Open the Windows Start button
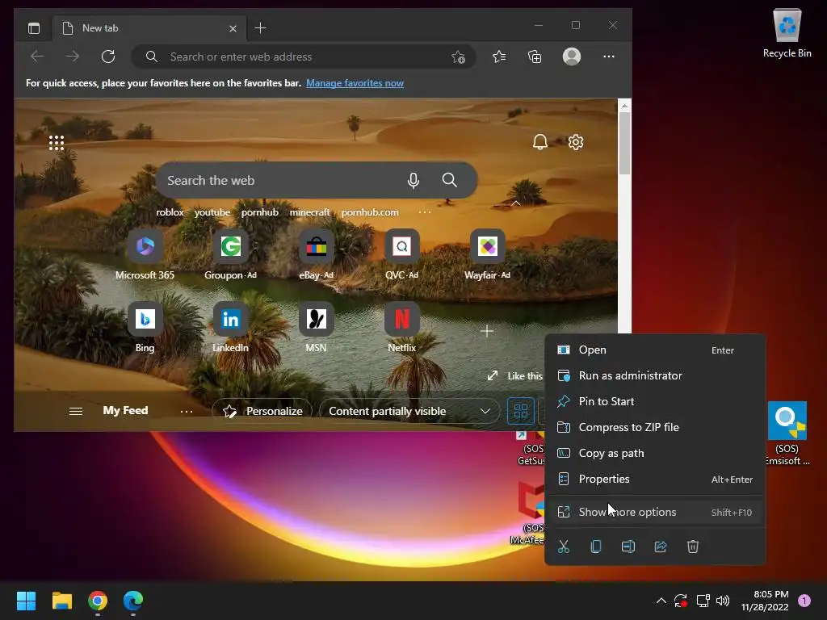Screen dimensions: 827x620 click(26, 601)
